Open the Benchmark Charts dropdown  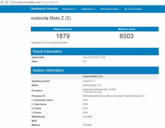tap(110, 9)
